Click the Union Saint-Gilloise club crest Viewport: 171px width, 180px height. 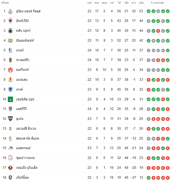pyautogui.click(x=10, y=11)
